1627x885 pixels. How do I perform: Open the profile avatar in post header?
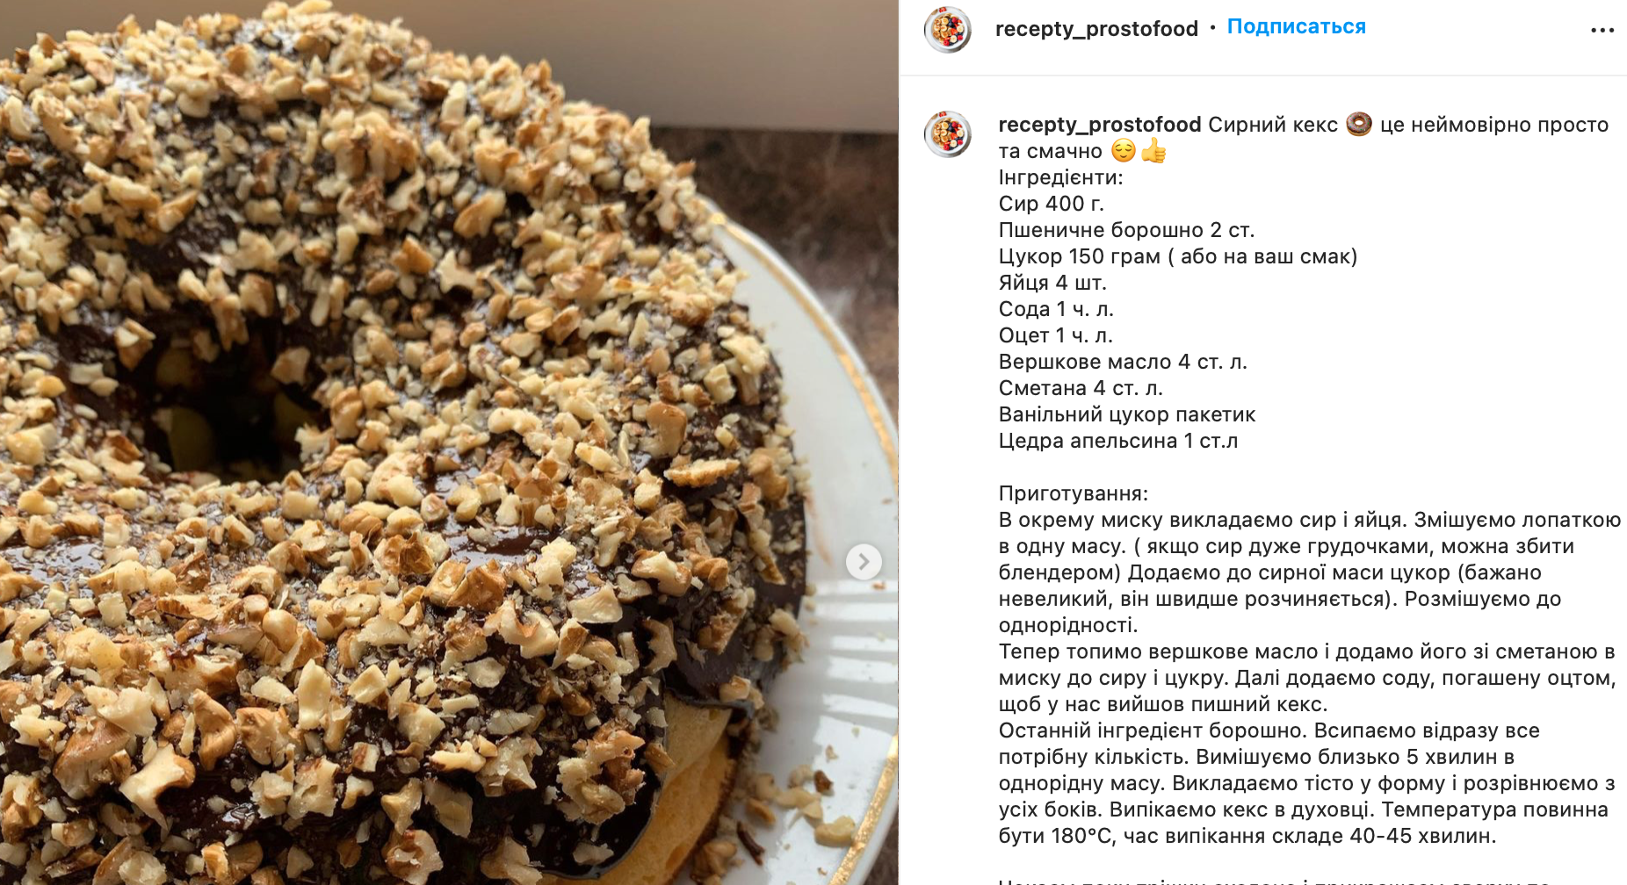click(947, 29)
